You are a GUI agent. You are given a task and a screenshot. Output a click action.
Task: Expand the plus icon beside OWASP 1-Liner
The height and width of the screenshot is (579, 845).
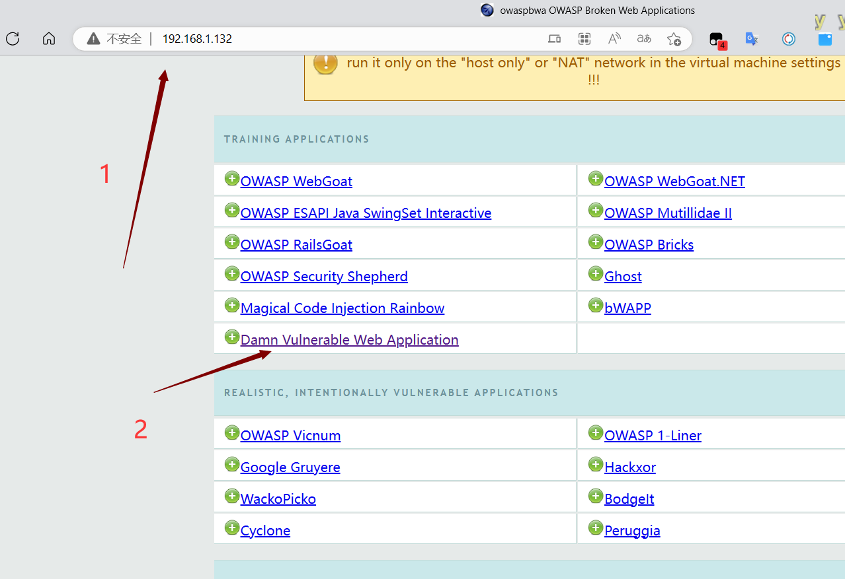tap(595, 432)
